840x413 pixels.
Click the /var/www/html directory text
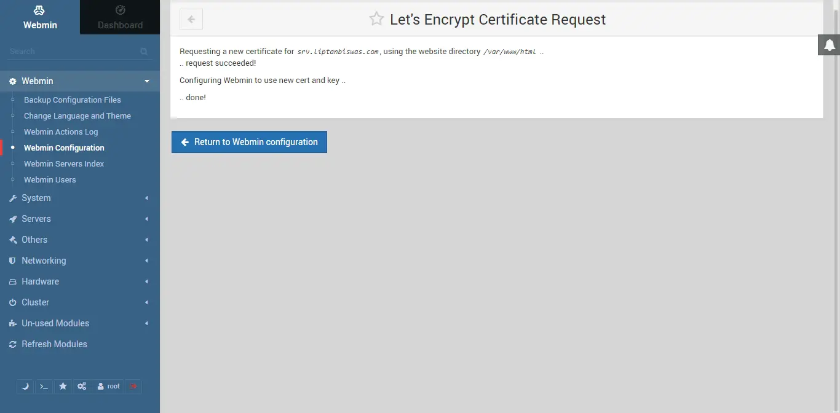(510, 52)
